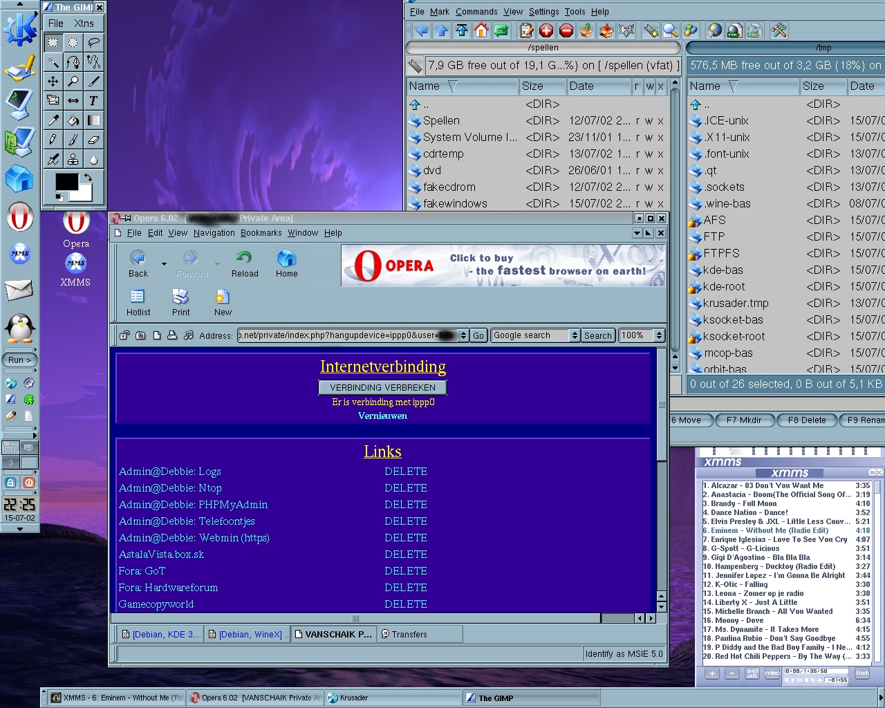The width and height of the screenshot is (885, 708).
Task: Click the GIMP foreground black color swatch
Action: pyautogui.click(x=66, y=181)
